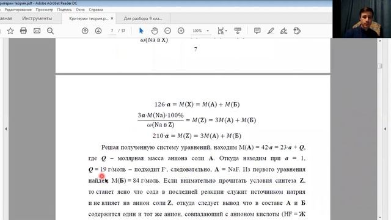
Task: Go to next page arrow
Action: point(98,31)
